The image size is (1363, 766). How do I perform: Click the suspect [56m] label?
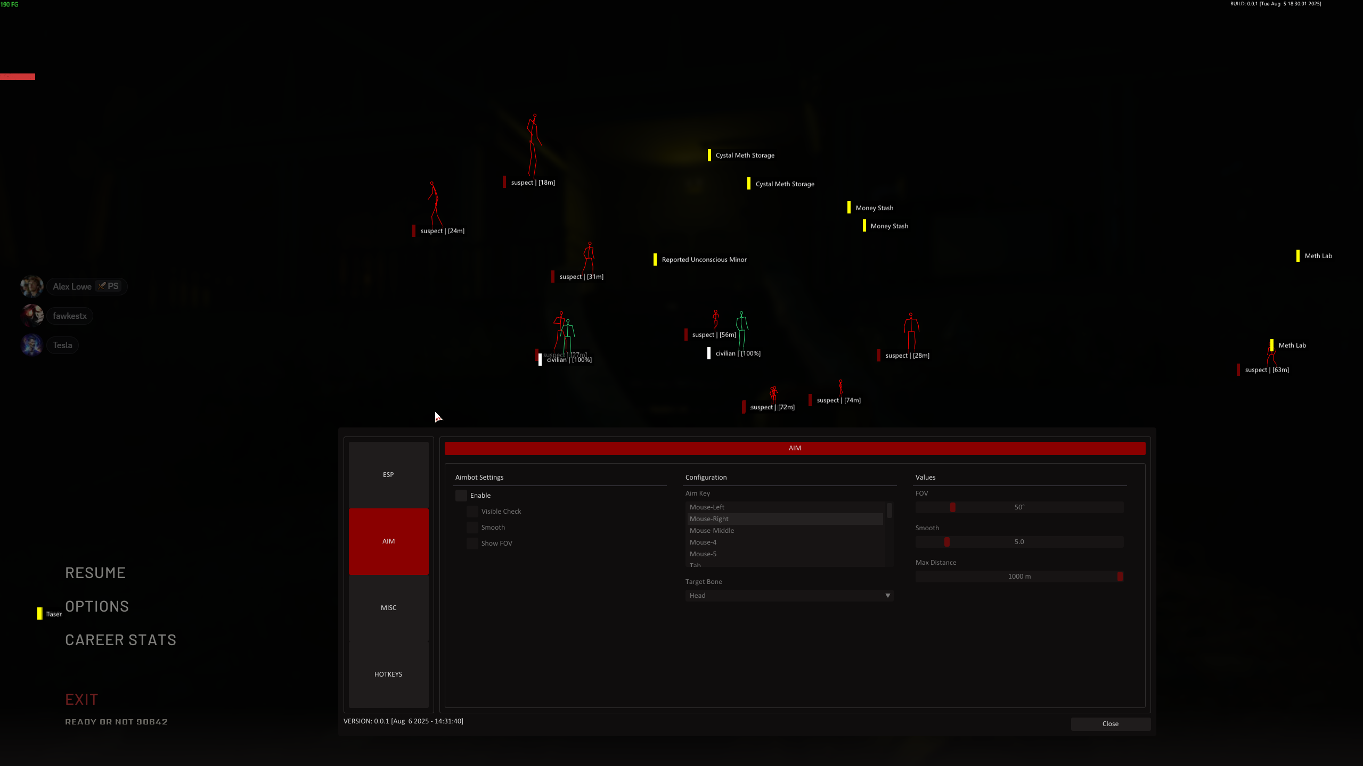tap(714, 335)
